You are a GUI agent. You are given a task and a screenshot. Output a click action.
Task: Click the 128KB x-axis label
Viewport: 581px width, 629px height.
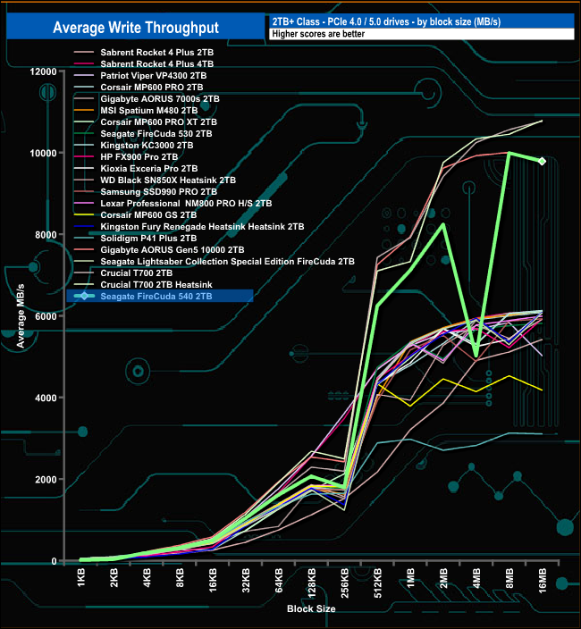click(x=312, y=583)
